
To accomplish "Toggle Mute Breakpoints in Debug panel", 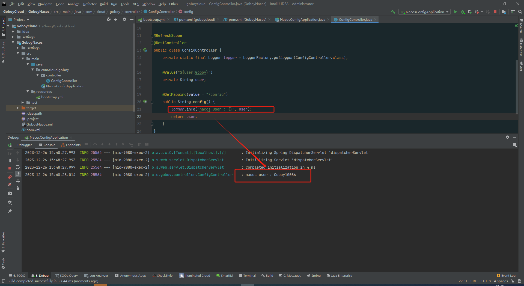I will (10, 184).
